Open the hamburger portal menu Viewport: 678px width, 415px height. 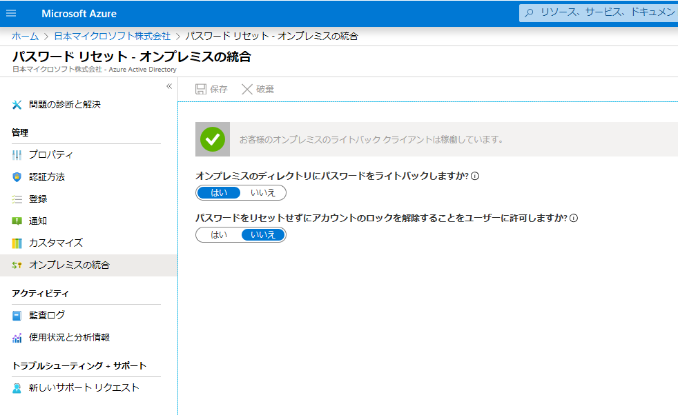pyautogui.click(x=11, y=13)
